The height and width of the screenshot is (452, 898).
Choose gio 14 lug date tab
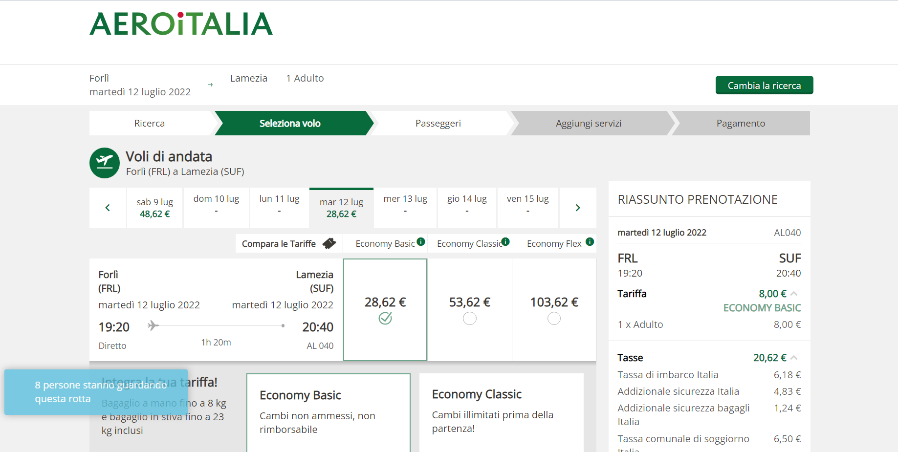coord(467,208)
